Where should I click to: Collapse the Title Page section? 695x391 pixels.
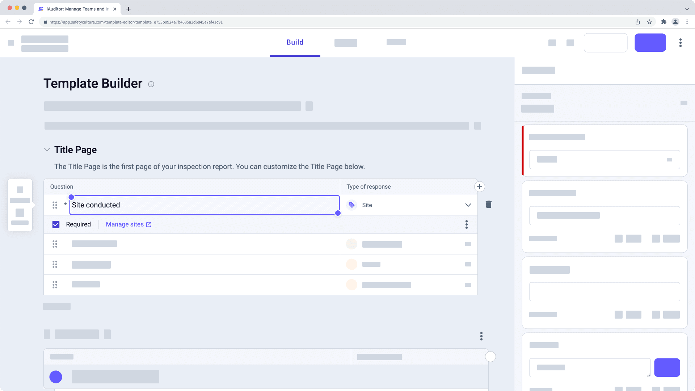(47, 149)
